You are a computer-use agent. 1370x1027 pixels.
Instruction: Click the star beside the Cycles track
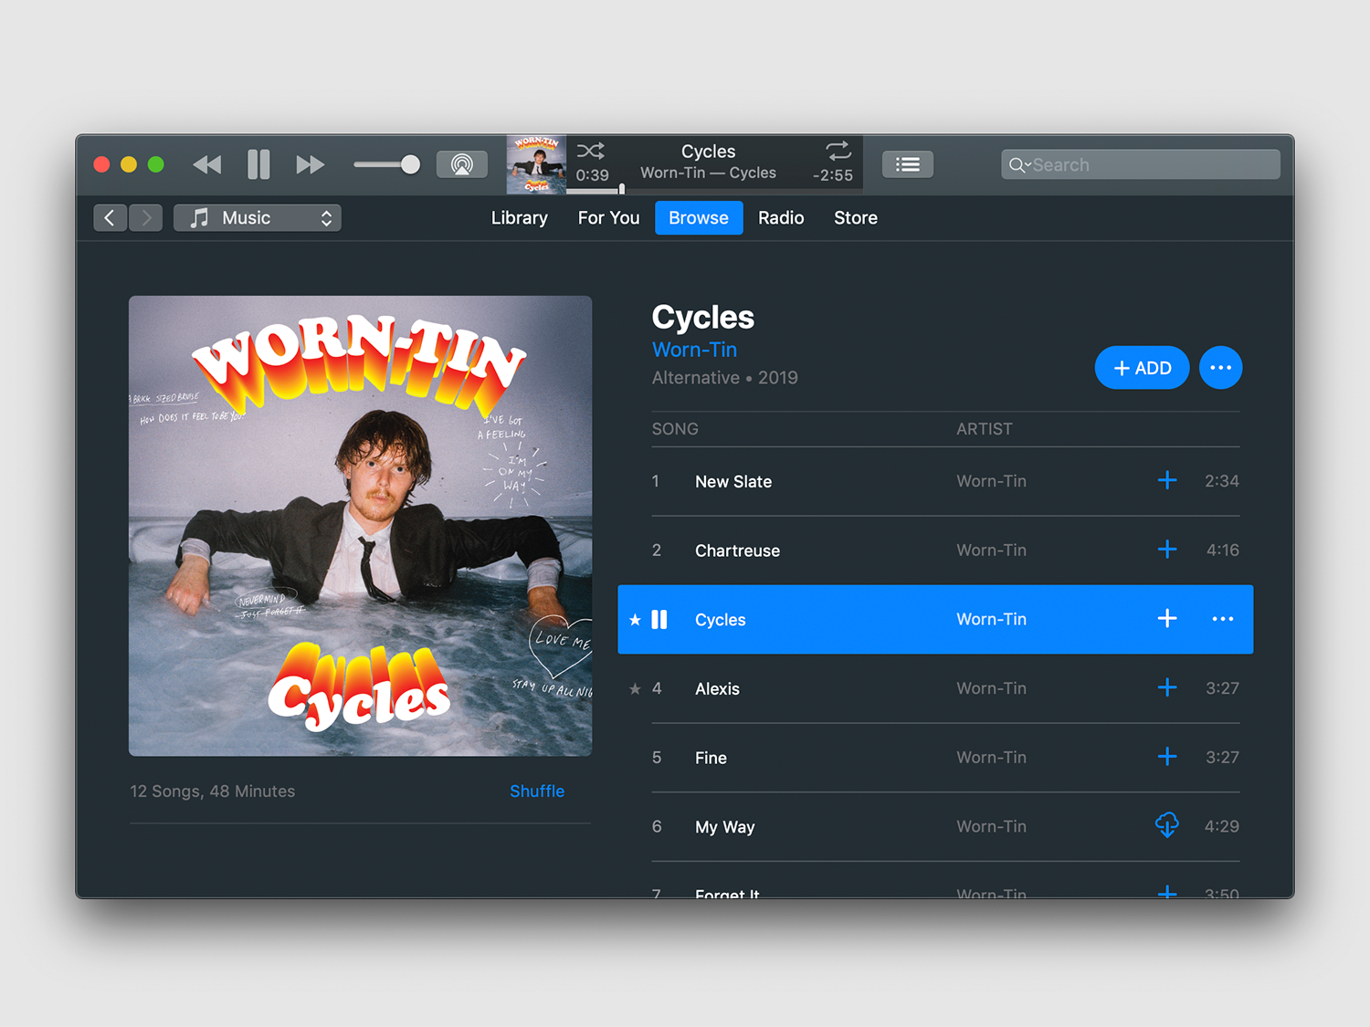(635, 620)
